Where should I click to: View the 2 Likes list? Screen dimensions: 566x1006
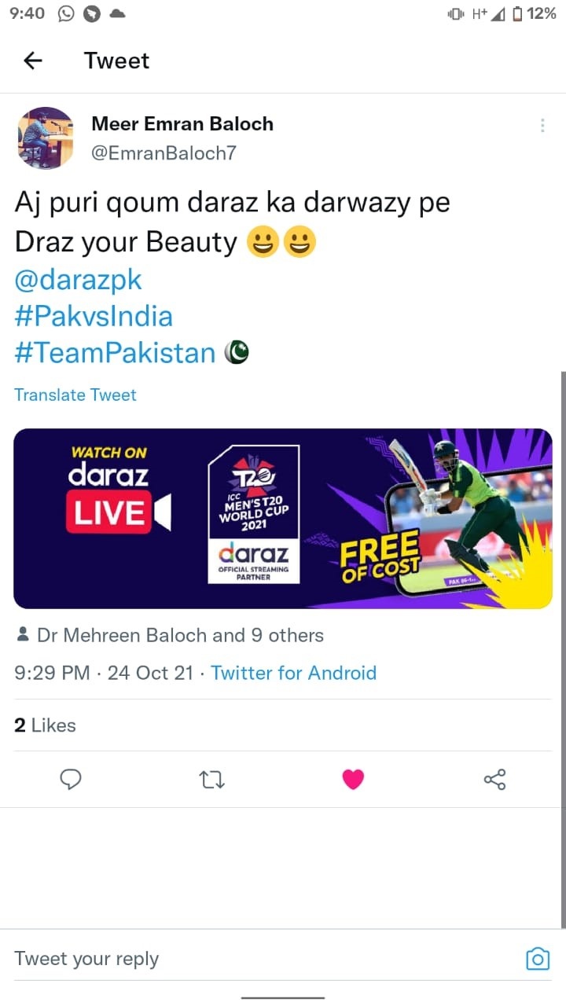pos(45,725)
